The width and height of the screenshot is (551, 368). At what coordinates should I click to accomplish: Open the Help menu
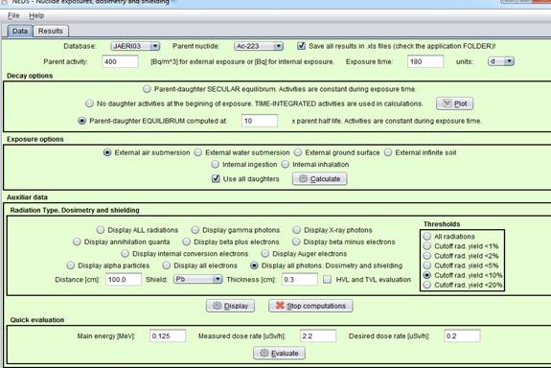coord(36,16)
